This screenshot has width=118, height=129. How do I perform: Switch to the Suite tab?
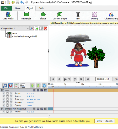41,8
